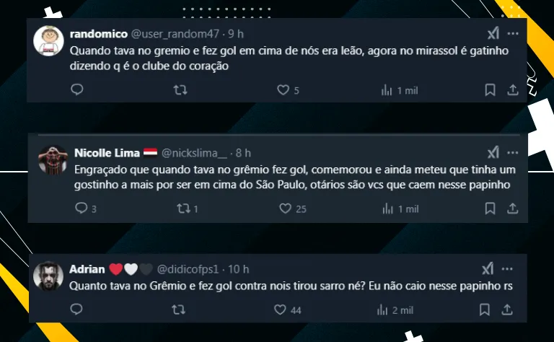This screenshot has height=342, width=554.
Task: Retweet Nicolle Lima's post
Action: pyautogui.click(x=188, y=209)
